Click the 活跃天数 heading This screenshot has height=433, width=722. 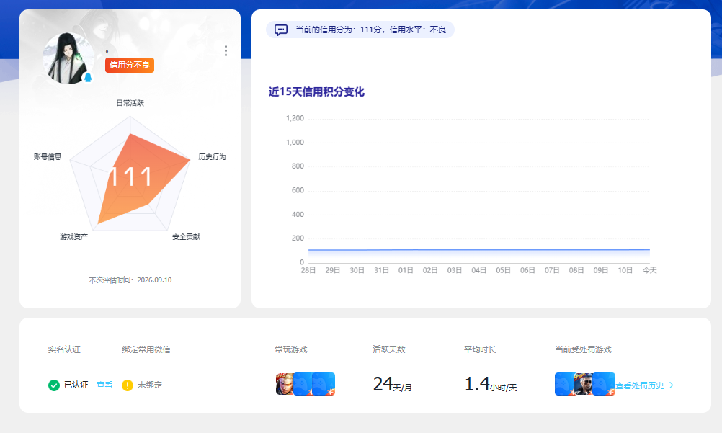pyautogui.click(x=389, y=349)
